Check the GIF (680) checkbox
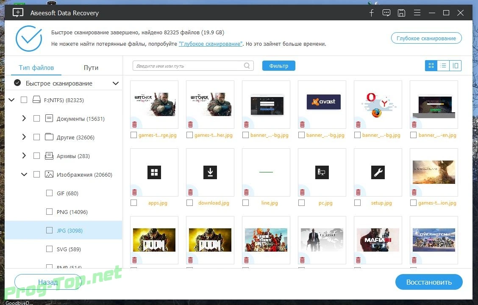 click(x=50, y=193)
